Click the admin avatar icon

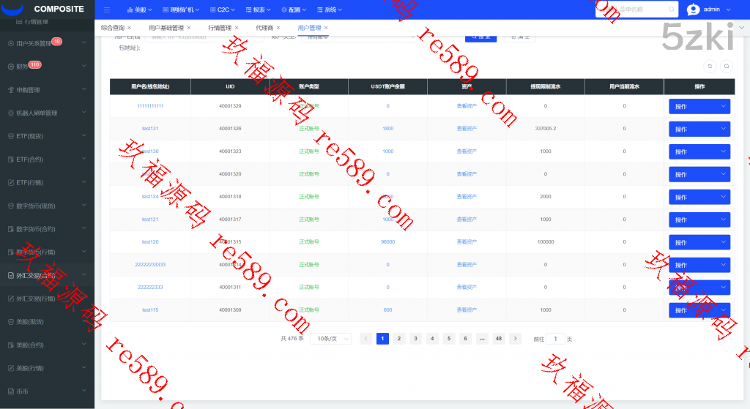pos(693,10)
